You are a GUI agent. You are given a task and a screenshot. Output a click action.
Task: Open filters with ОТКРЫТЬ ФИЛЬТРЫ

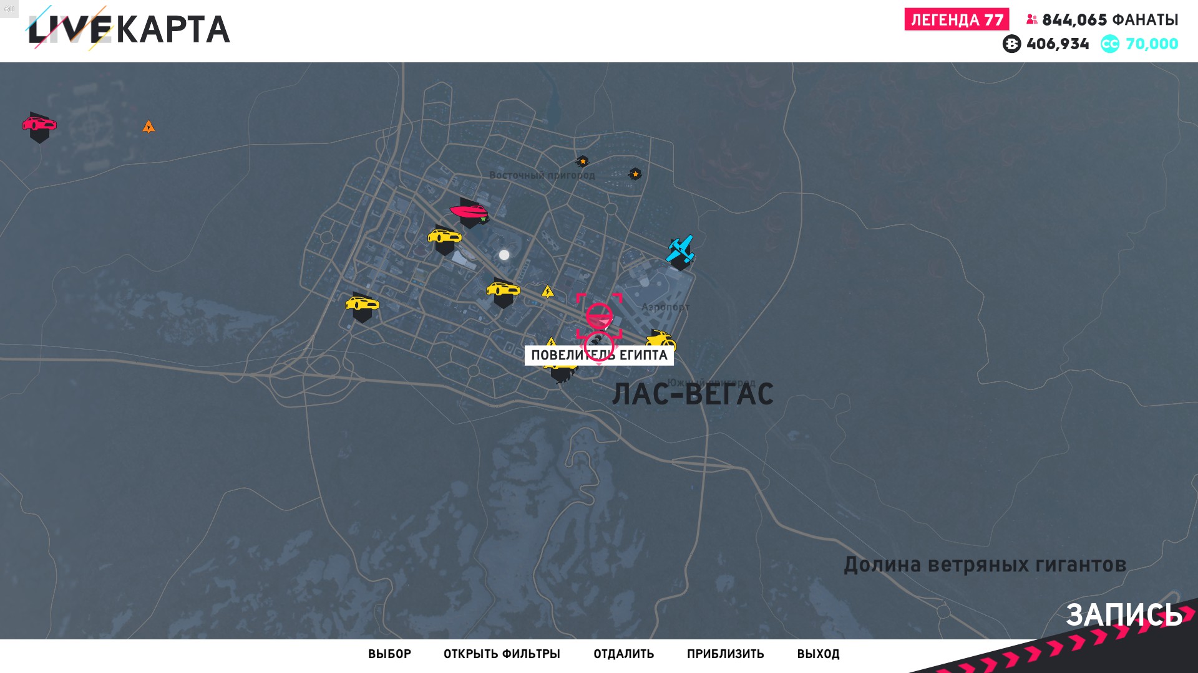[x=502, y=654]
